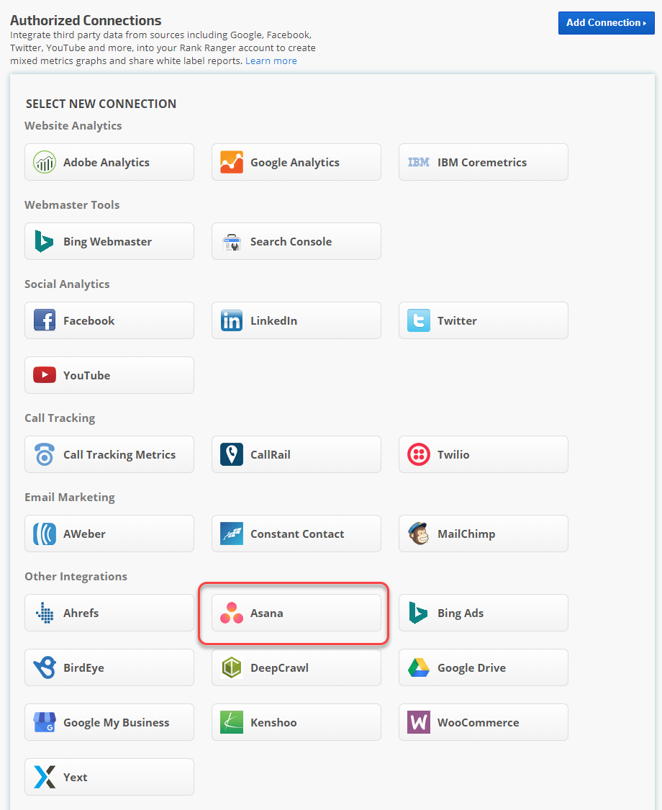Click the Social Analytics section heading

(67, 284)
